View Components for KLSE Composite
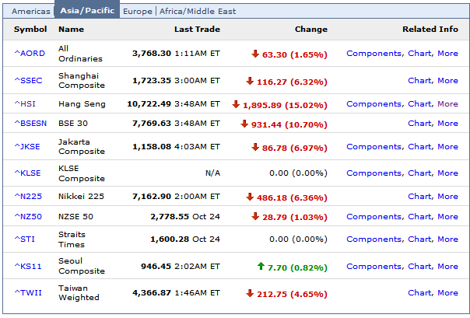This screenshot has width=470, height=318. 374,173
